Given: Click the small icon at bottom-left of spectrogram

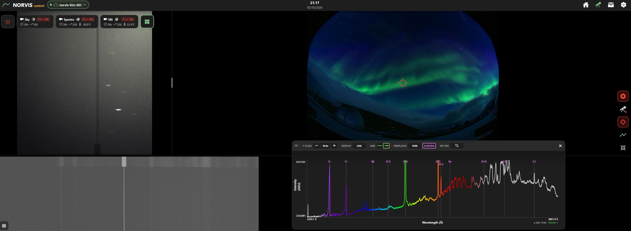Looking at the screenshot, I should [4, 225].
